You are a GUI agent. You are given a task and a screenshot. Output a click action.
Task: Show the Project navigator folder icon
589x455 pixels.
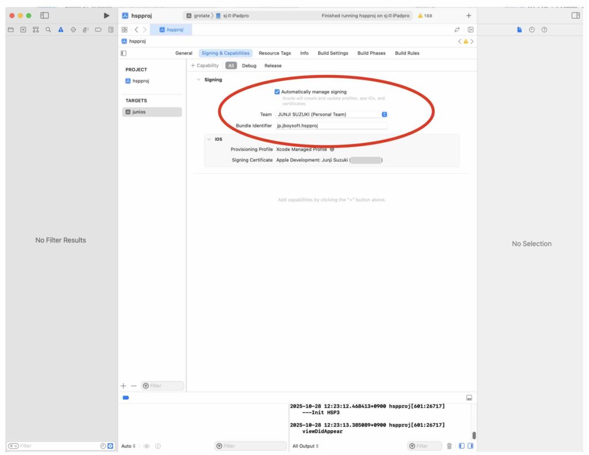10,29
